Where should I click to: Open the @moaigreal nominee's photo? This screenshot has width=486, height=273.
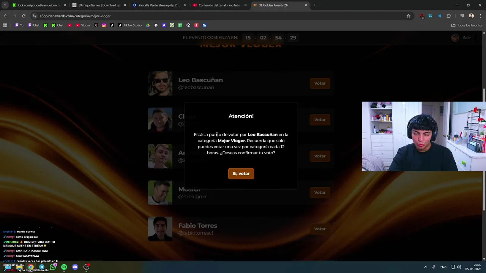(160, 193)
